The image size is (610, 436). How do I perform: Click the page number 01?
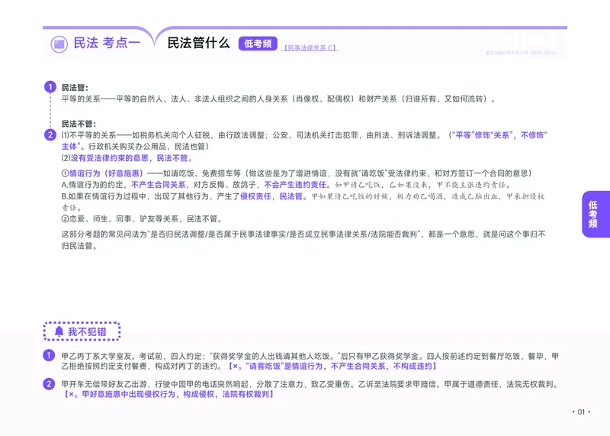[x=581, y=412]
